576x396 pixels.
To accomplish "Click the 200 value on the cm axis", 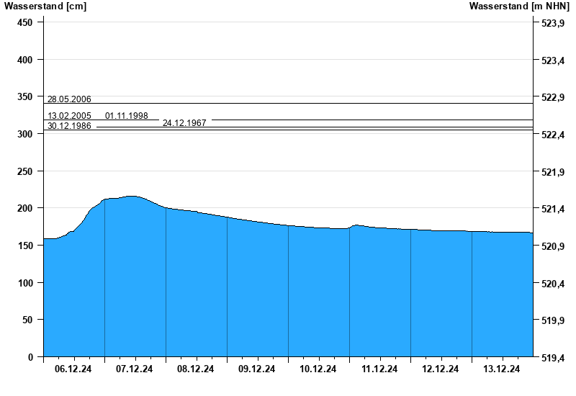I will point(25,208).
